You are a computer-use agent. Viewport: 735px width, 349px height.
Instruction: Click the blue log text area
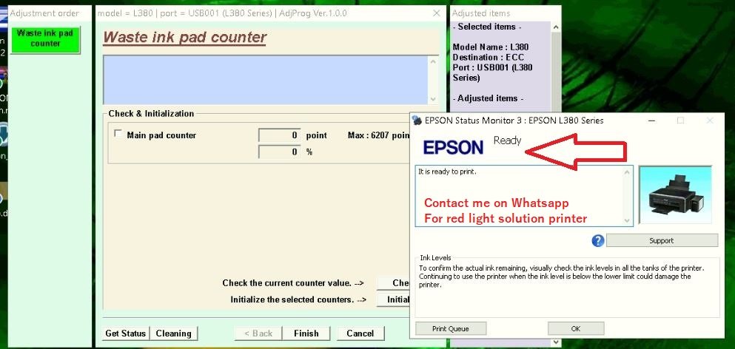tap(265, 80)
